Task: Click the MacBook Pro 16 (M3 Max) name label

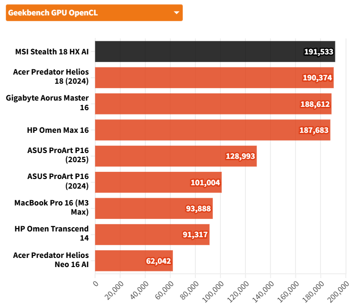Action: tap(51, 208)
